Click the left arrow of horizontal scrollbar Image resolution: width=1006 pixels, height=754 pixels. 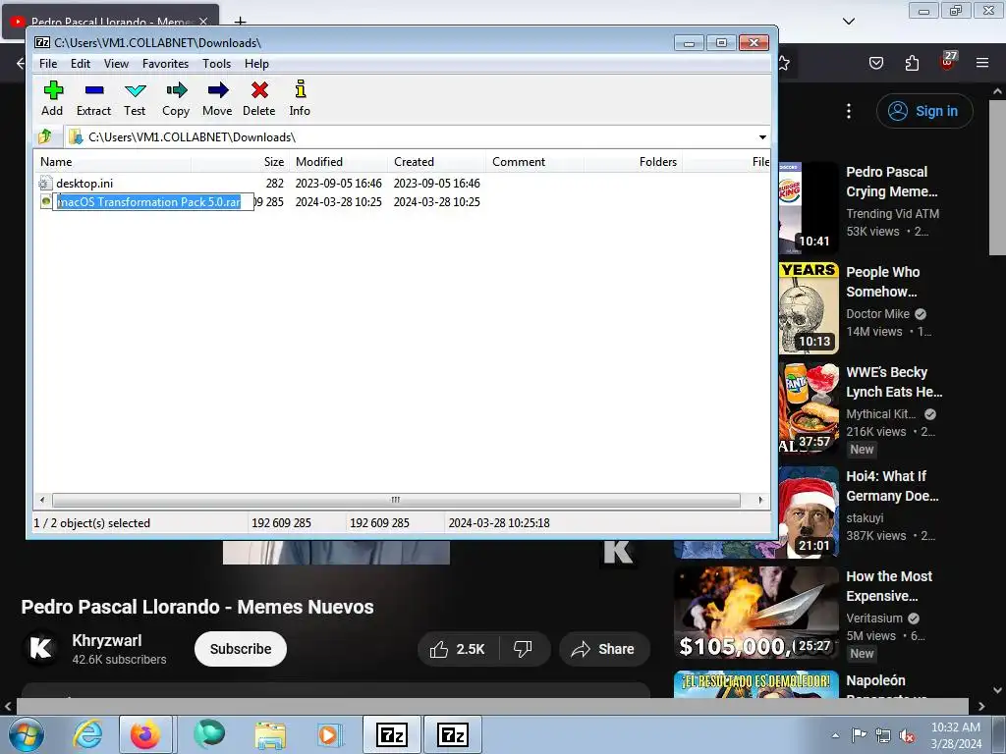(42, 500)
